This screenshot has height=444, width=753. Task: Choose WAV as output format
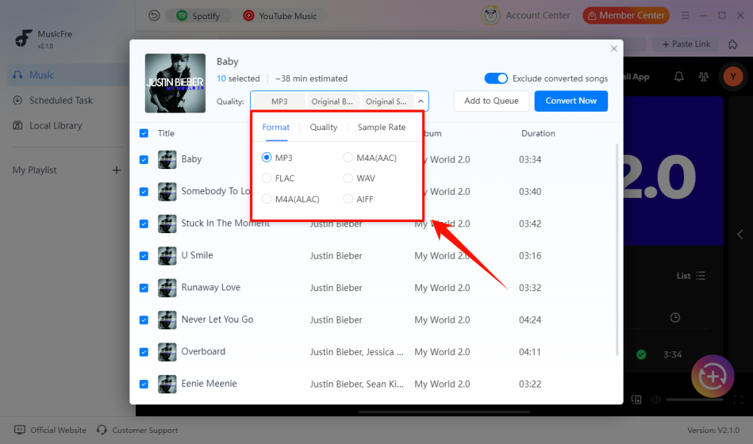tap(348, 178)
